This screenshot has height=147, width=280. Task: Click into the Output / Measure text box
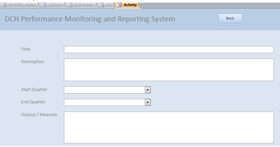click(169, 127)
